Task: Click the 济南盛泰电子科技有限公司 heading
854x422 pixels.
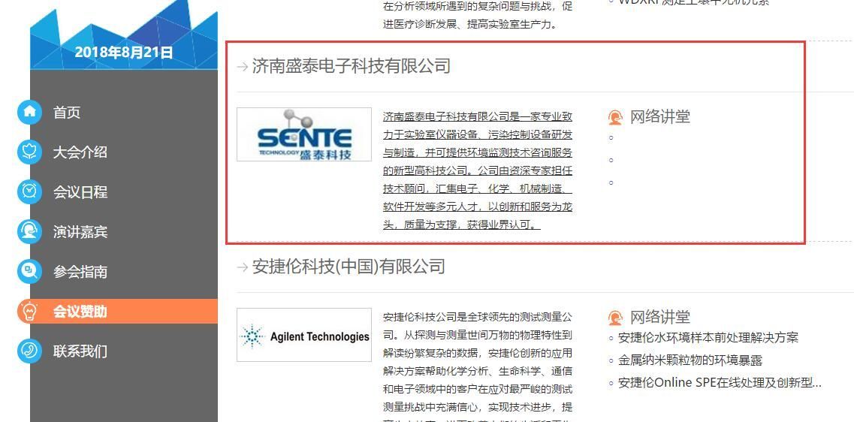Action: [x=352, y=66]
